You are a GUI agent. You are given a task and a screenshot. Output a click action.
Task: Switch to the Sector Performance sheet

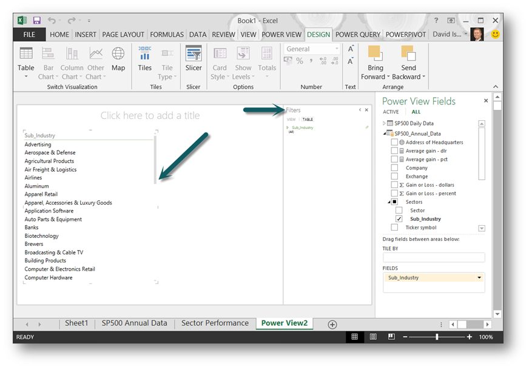click(215, 323)
